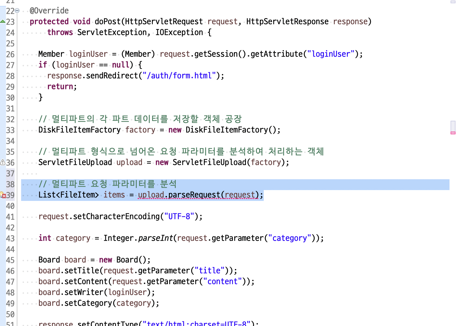Click setWriter(loginUser) on line 48
This screenshot has width=456, height=326.
108,292
